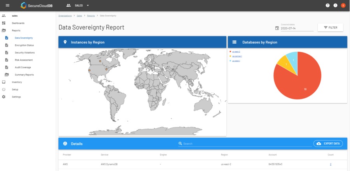Click the Settings gear icon in sidebar
The image size is (350, 171).
click(4, 97)
